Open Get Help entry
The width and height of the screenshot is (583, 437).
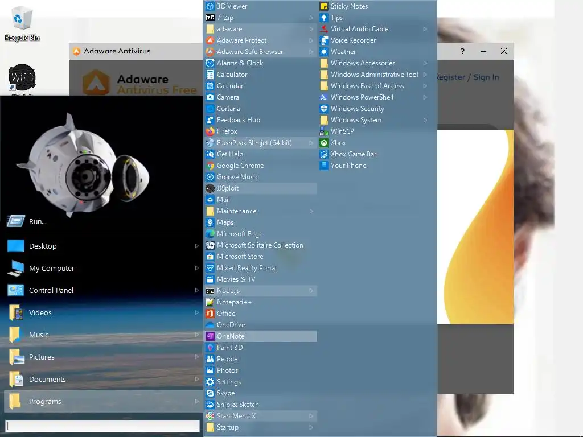[x=260, y=154]
